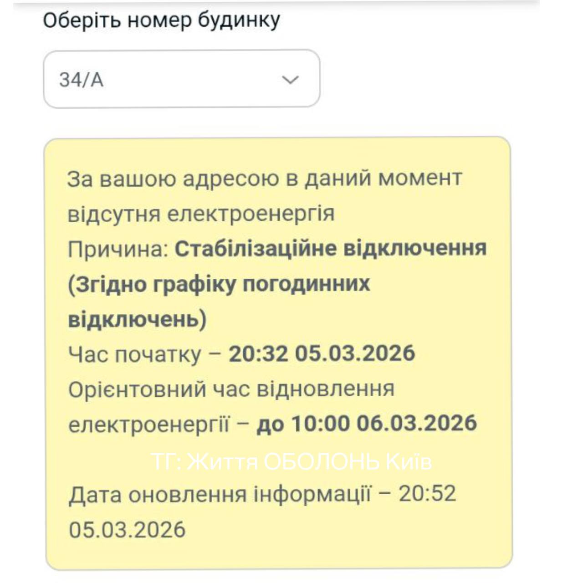Image resolution: width=583 pixels, height=583 pixels.
Task: Click restoration time 'до 10:00 06.03.2026'
Action: pyautogui.click(x=367, y=424)
